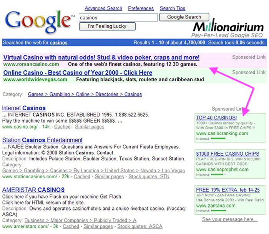Click the www.casino.org/ URL text
Image resolution: width=269 pixels, height=234 pixels.
20,127
